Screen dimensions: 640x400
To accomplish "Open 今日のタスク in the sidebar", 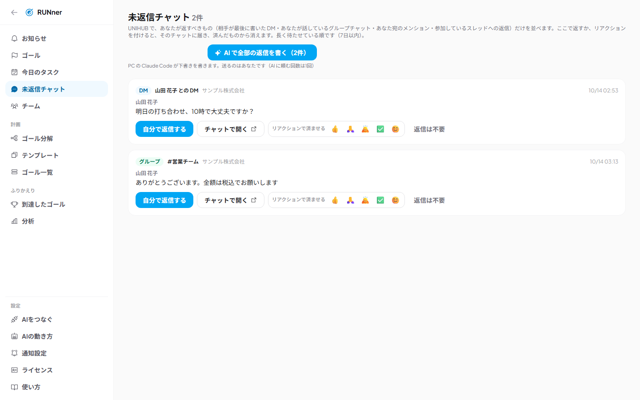I will [56, 72].
